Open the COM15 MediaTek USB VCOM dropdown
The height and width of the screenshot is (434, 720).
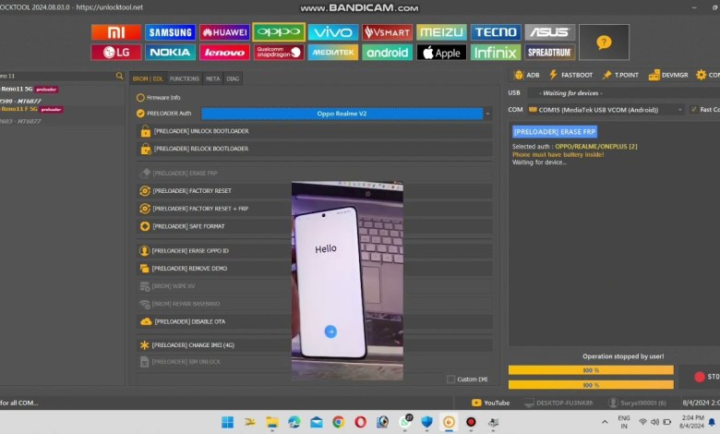point(679,109)
